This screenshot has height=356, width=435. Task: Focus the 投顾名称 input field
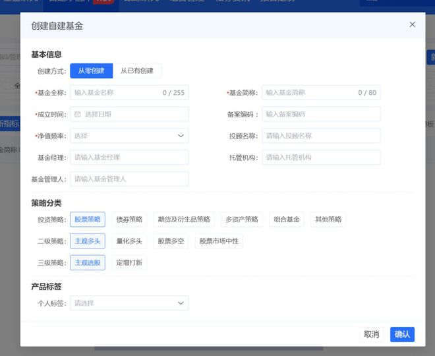point(321,136)
